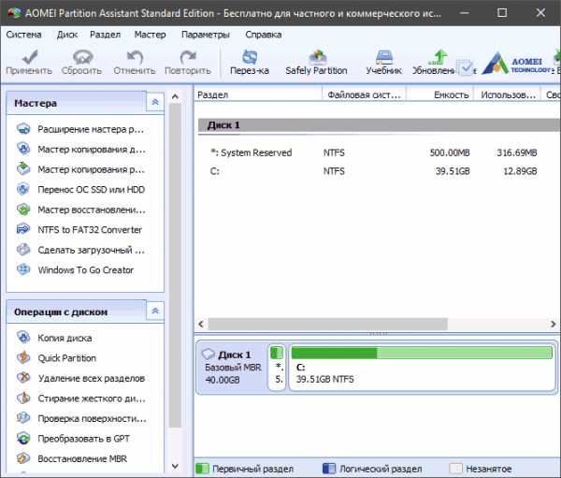
Task: Click the checkbox icon after Обновление in toolbar
Action: (x=466, y=67)
